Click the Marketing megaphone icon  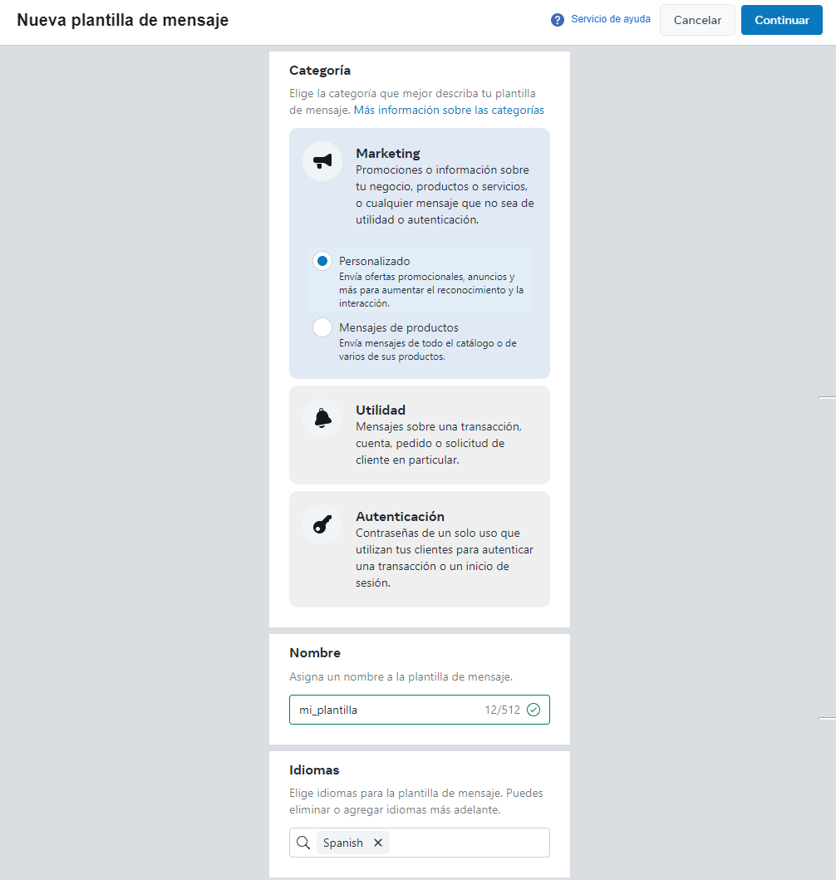[x=322, y=162]
